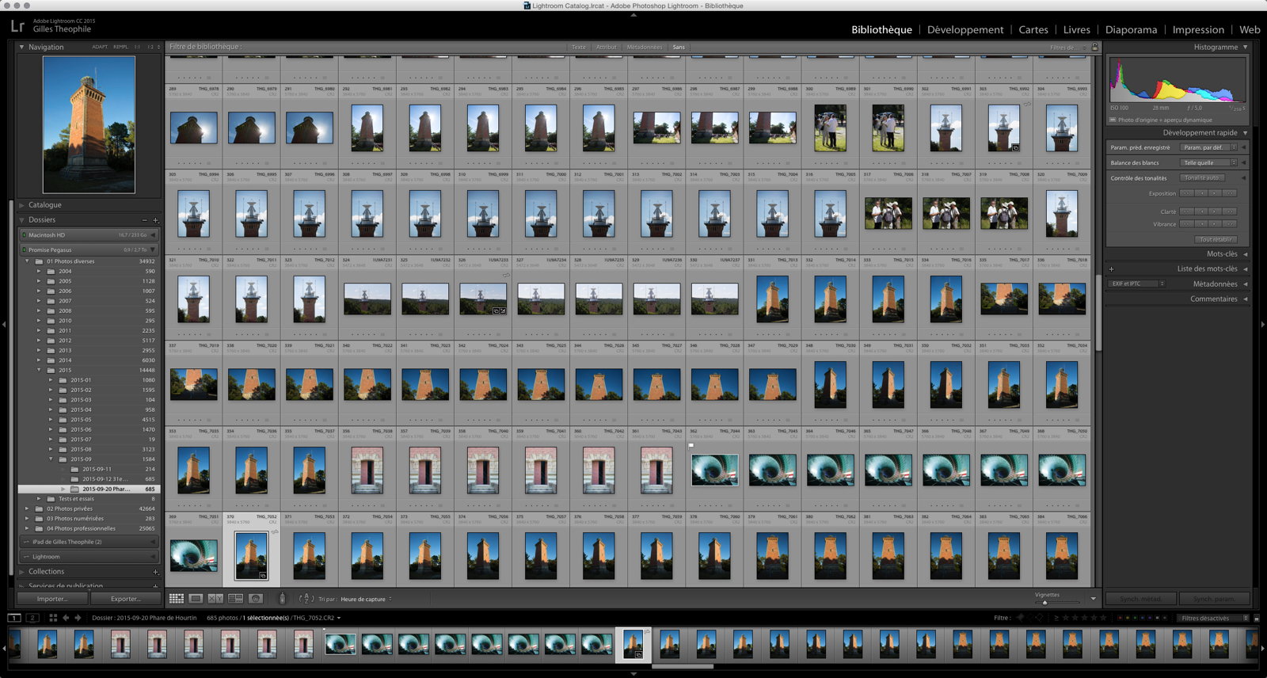Go forward with the right arrow in filmstrip bar
This screenshot has width=1267, height=678.
78,618
